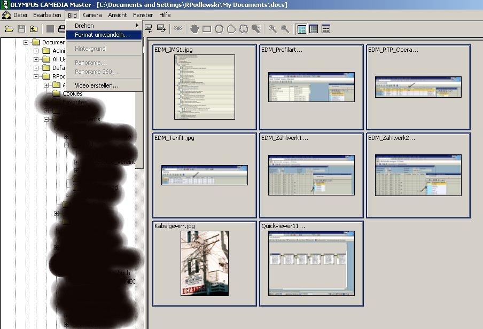Select the Kabelgewirr.jpg thumbnail
This screenshot has height=329, width=483.
tap(205, 263)
